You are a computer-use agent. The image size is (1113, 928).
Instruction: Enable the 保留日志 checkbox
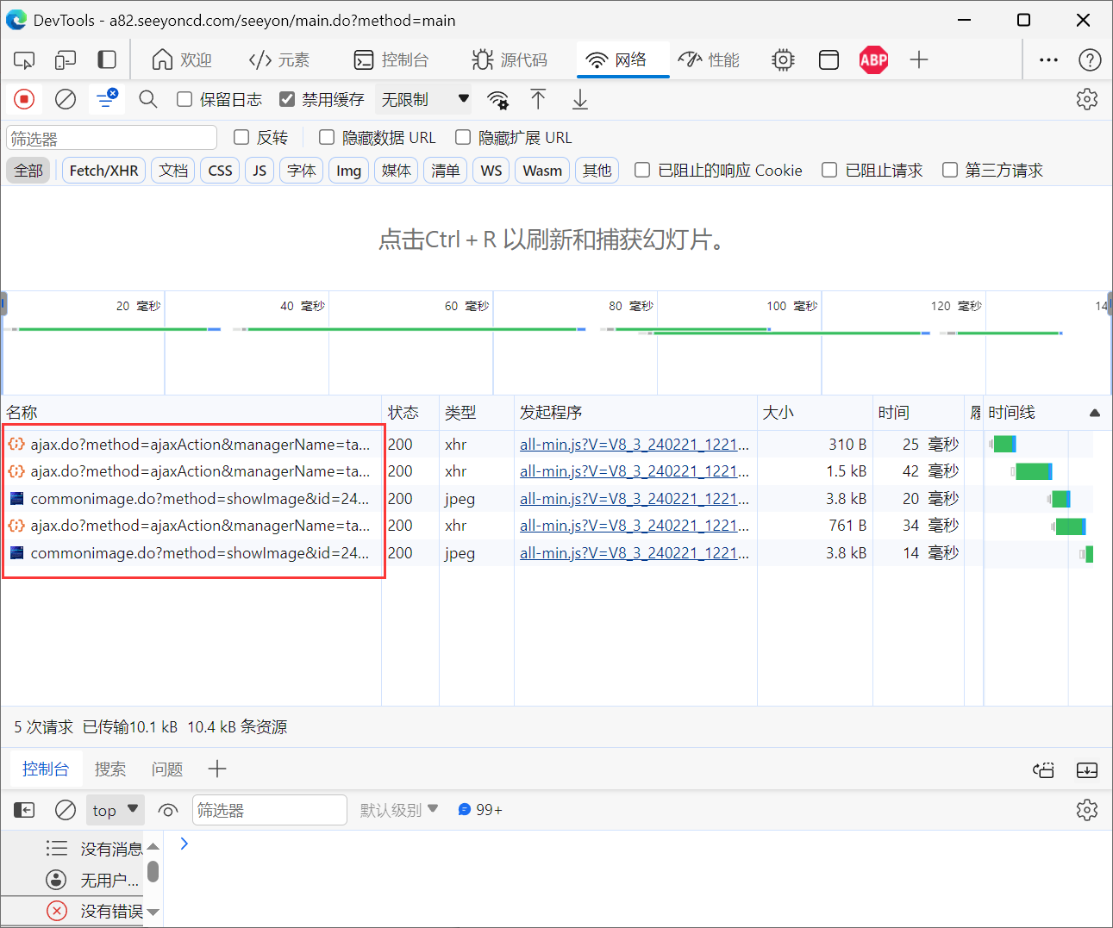point(184,100)
